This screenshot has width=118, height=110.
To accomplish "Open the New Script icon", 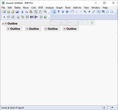I will [9, 12].
